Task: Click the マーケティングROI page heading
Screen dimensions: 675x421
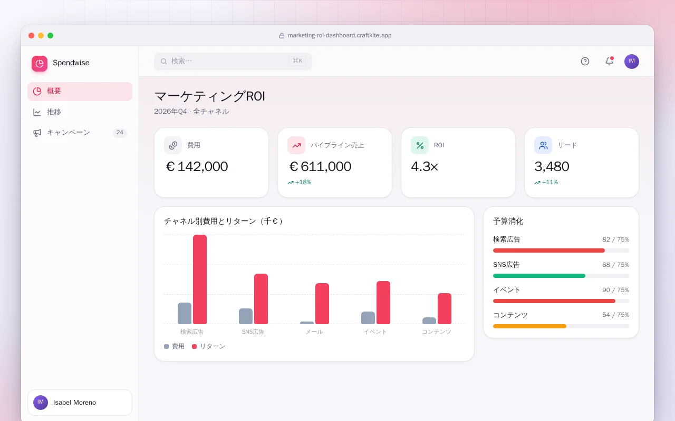Action: tap(209, 96)
